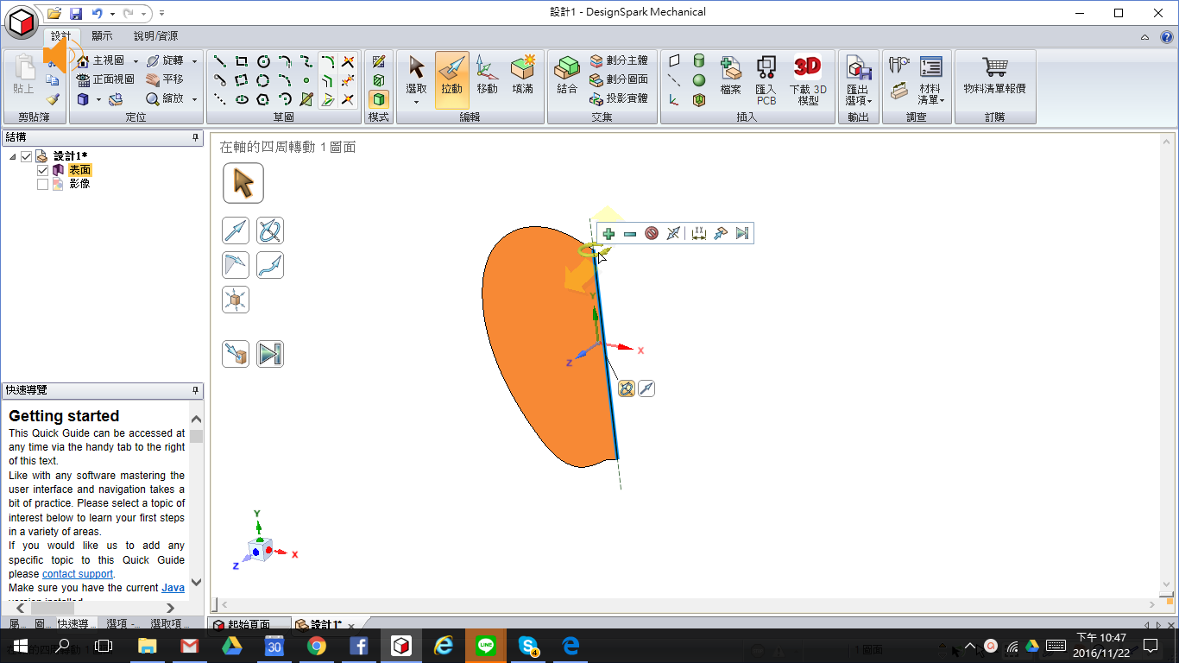Switch to sketch mode icon in 模式
The width and height of the screenshot is (1179, 663).
(x=378, y=61)
